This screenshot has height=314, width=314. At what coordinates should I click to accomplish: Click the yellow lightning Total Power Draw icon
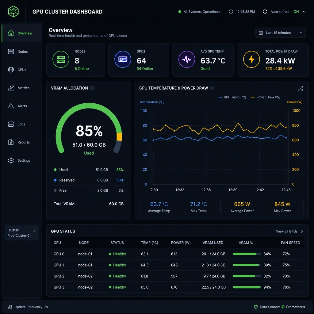tap(251, 59)
